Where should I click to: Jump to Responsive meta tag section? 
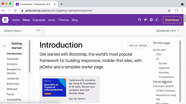[166, 97]
